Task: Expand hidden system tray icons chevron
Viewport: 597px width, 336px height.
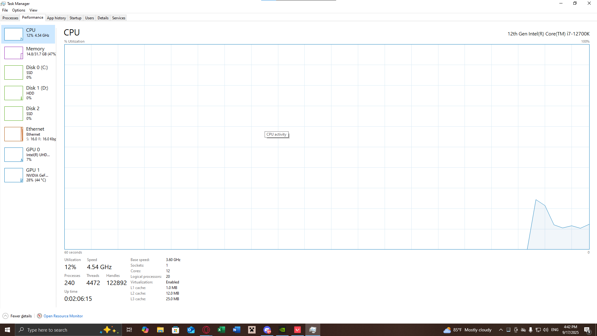Action: pyautogui.click(x=501, y=330)
